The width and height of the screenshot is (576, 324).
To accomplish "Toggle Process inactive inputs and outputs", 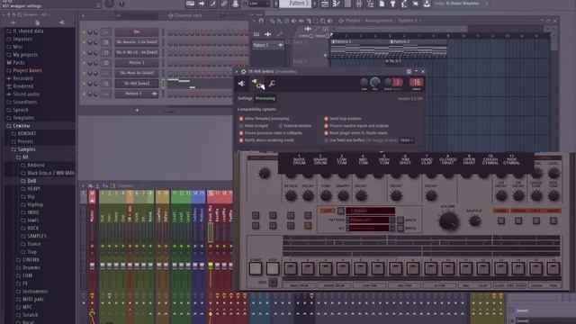I will point(326,126).
